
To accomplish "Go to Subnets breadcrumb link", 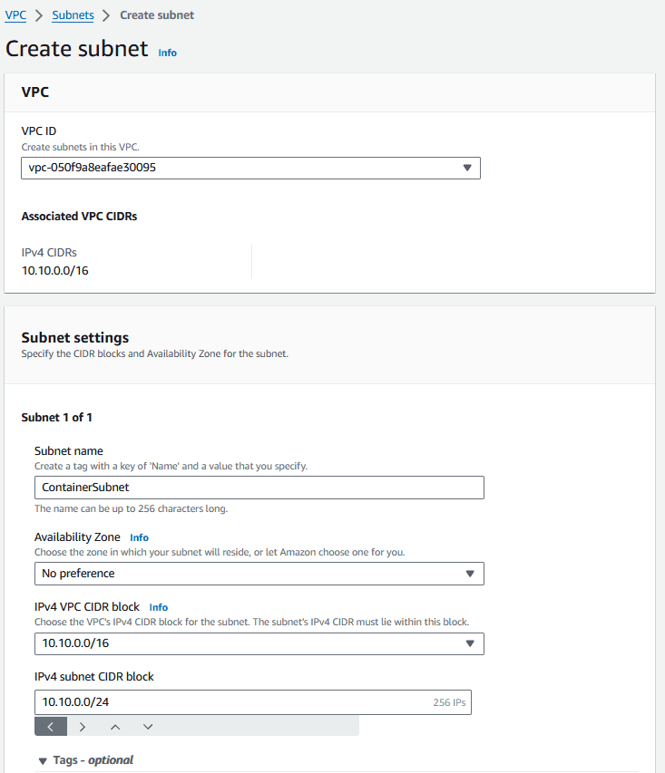I will click(x=73, y=15).
